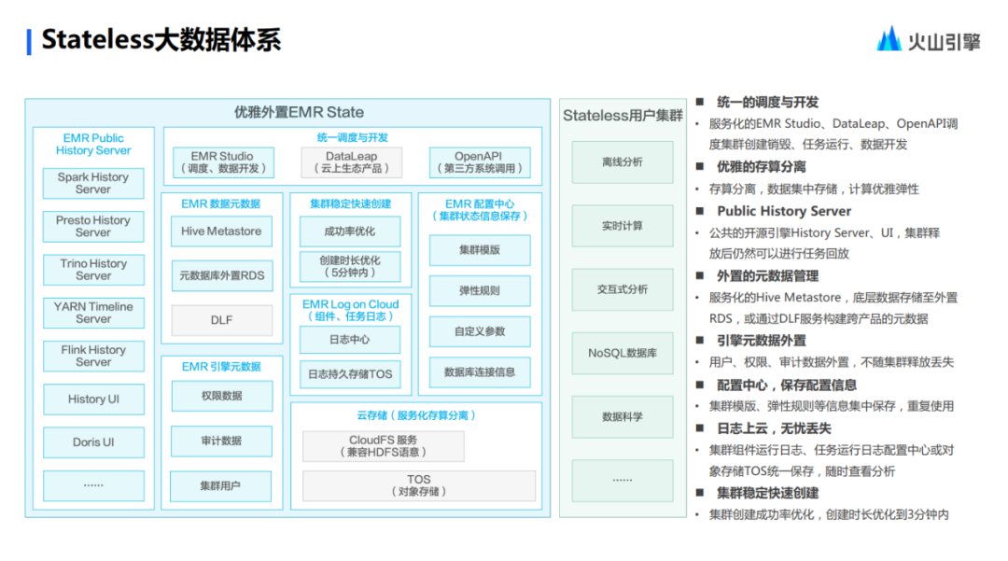Viewport: 1008px width, 561px height.
Task: Select the 弹性规则 box
Action: coord(480,290)
